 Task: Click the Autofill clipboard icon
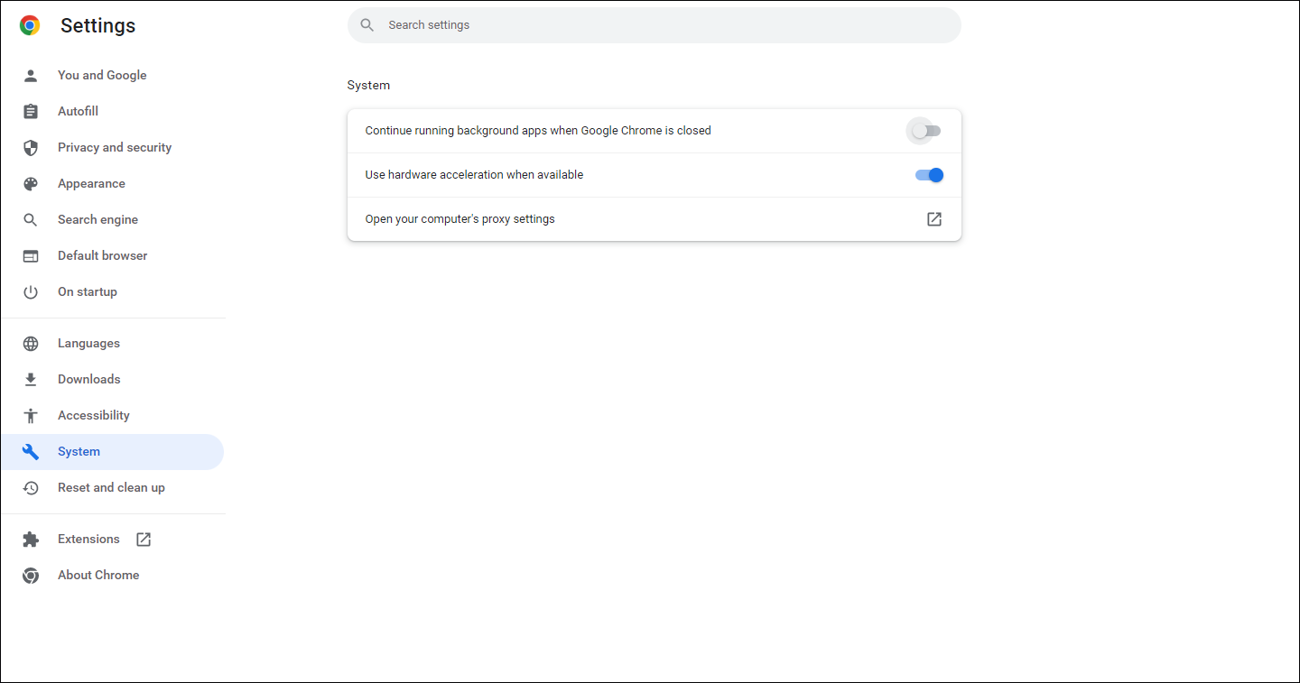(x=31, y=112)
